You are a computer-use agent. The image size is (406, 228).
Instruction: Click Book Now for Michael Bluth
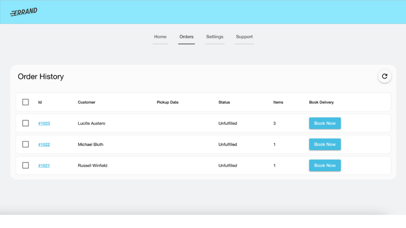coord(325,144)
